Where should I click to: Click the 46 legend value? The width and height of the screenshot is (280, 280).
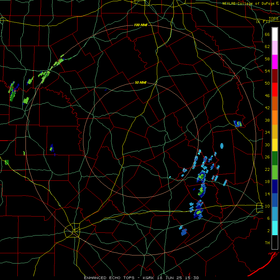pos(267,96)
